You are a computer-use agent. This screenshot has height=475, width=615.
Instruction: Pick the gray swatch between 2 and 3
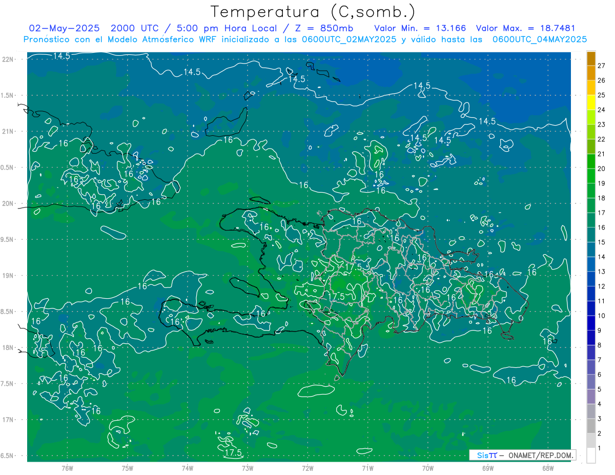(x=591, y=426)
